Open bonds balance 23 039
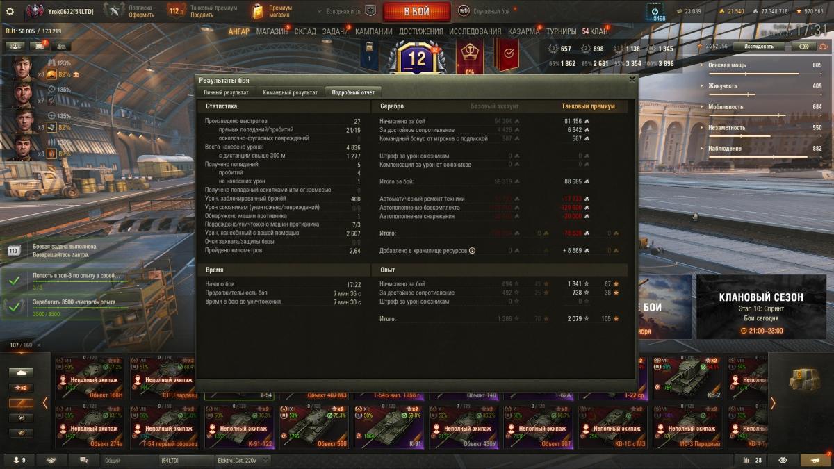Viewport: 834px width, 469px height. (689, 11)
